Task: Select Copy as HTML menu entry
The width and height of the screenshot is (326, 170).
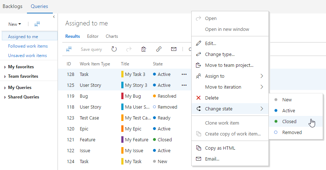Action: click(220, 148)
